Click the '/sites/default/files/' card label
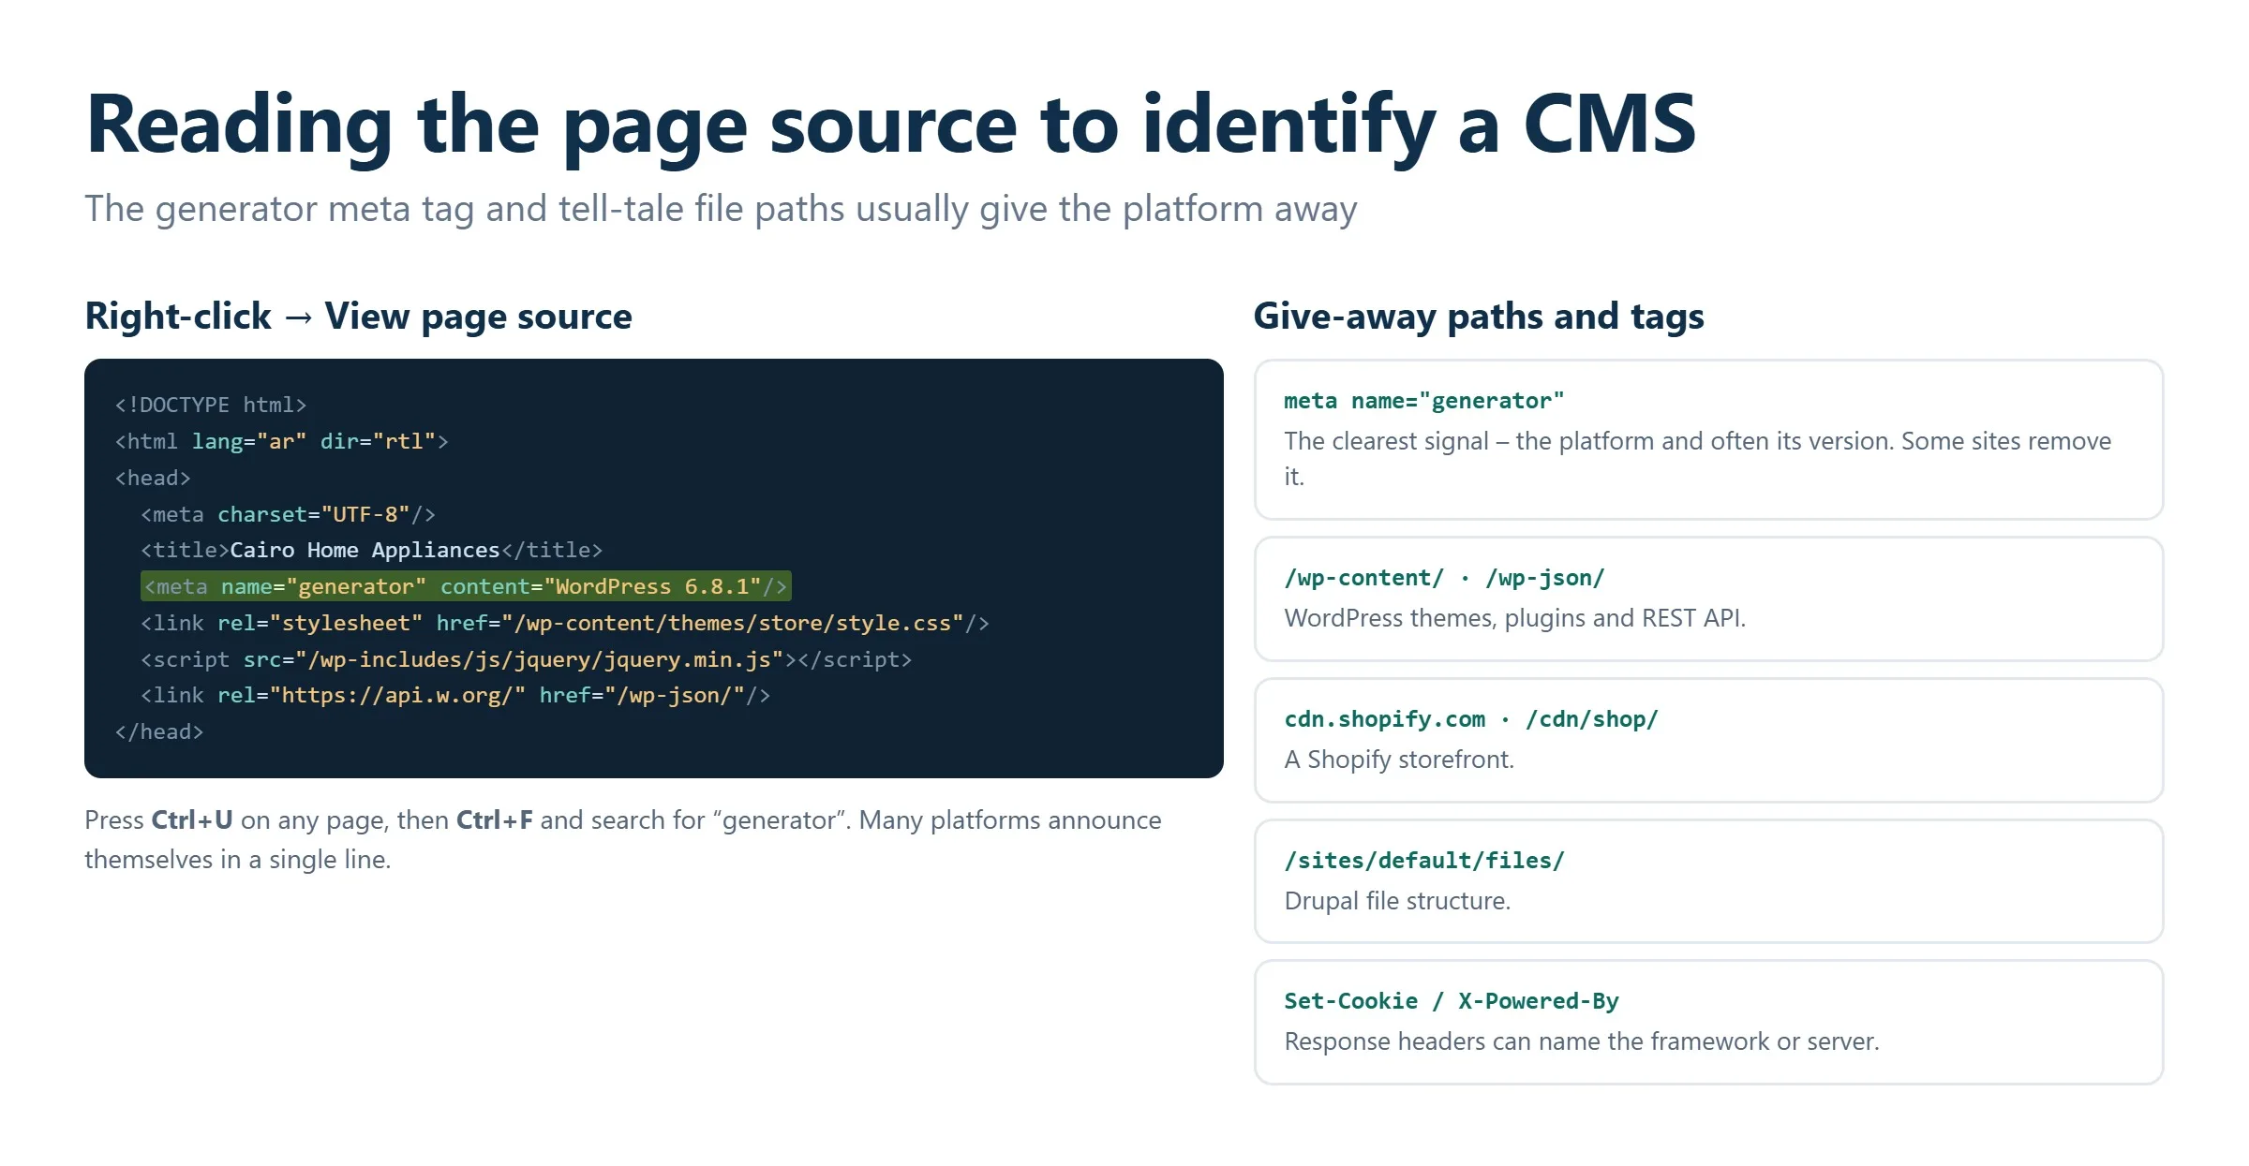The image size is (2249, 1166). point(1424,861)
